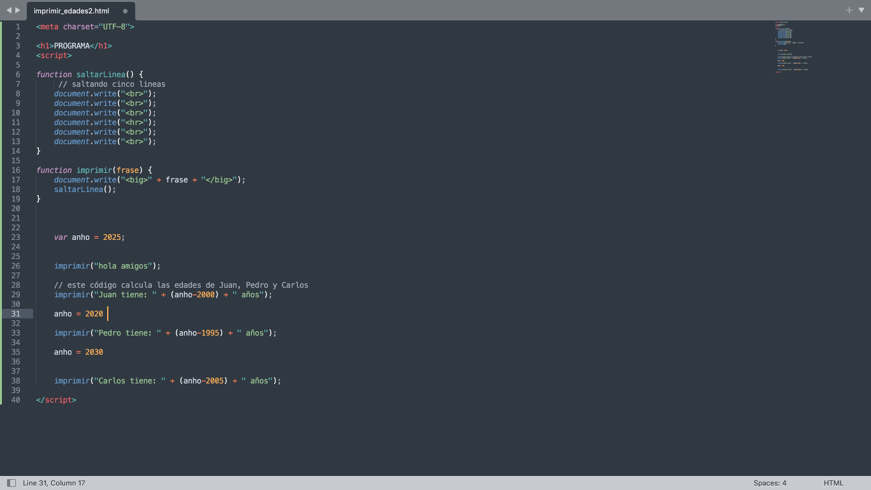Click Line 31, Column 17 status text
The image size is (871, 490).
(x=54, y=483)
